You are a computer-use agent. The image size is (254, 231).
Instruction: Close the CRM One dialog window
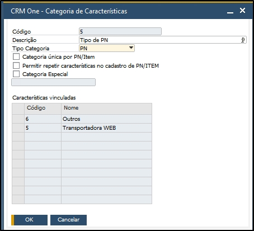[242, 11]
